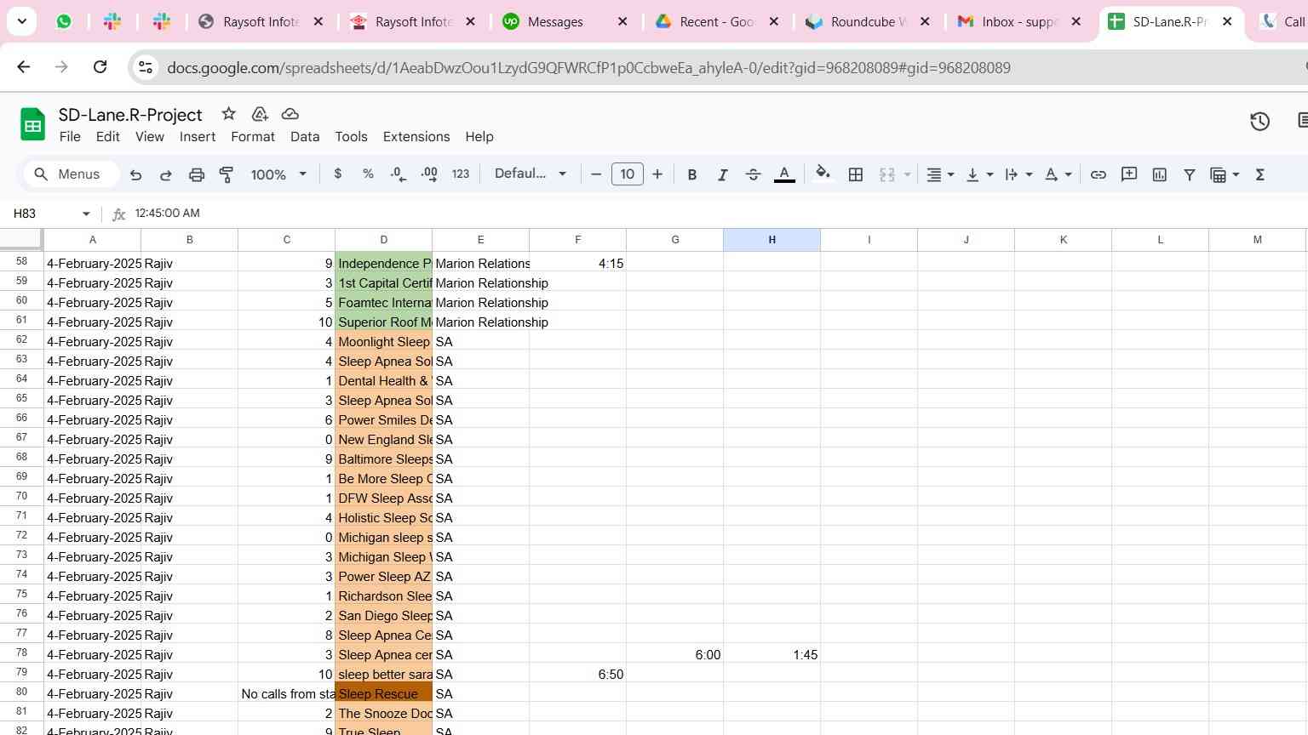Viewport: 1308px width, 735px height.
Task: Open text rotation dropdown
Action: 1058,174
